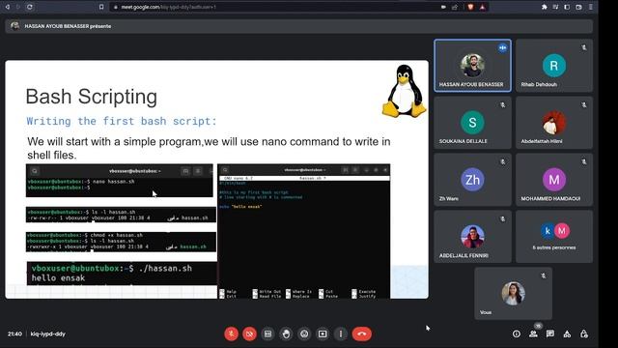The image size is (618, 348).
Task: Open the emoji reactions picker
Action: tap(304, 333)
